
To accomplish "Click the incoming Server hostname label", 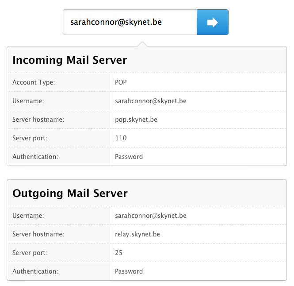I will 38,120.
